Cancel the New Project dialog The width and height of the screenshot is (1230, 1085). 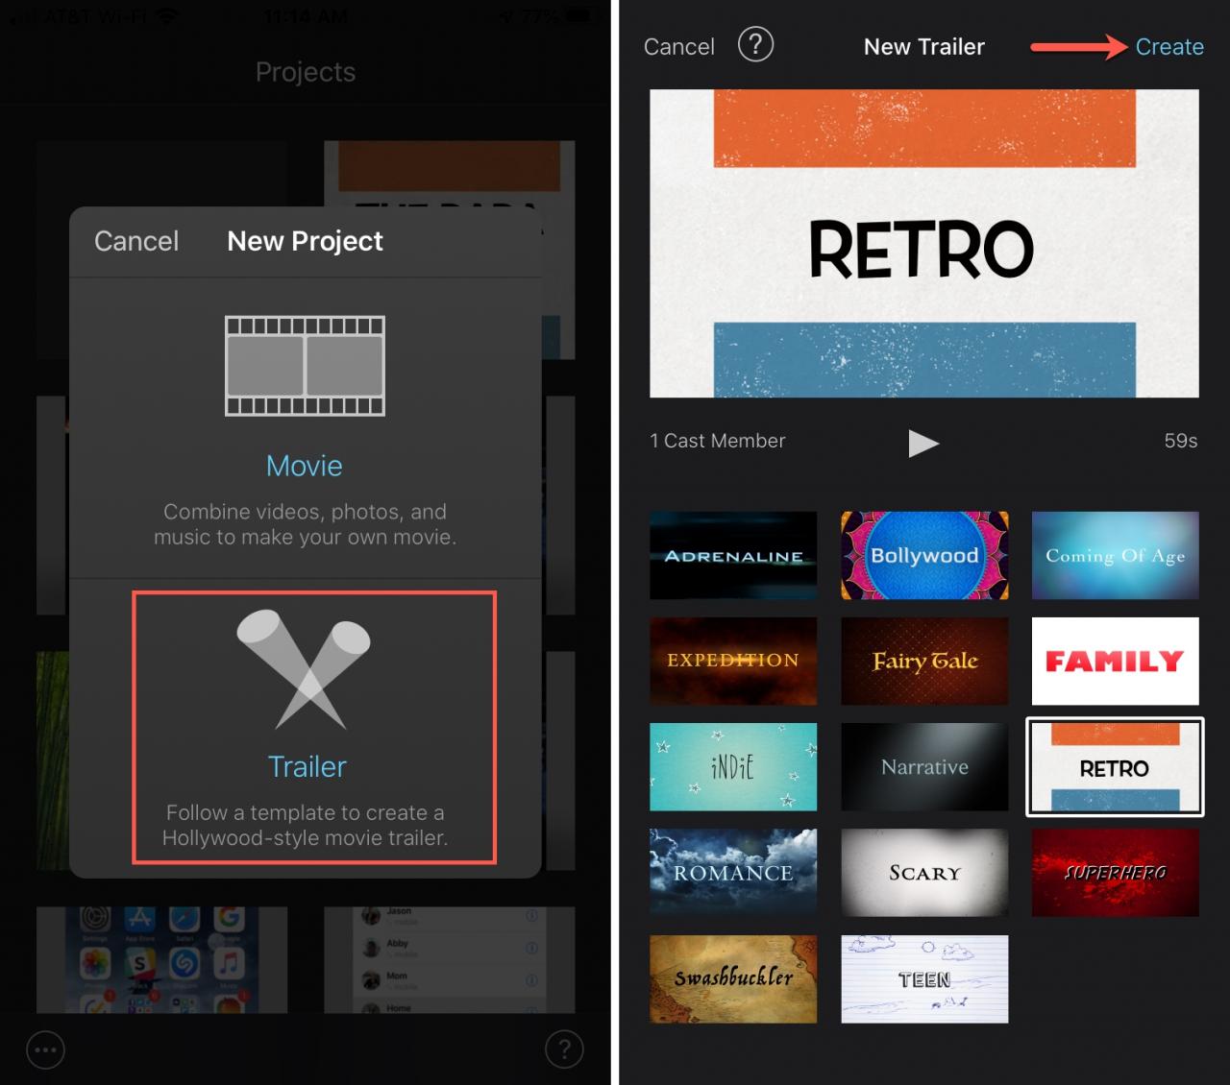136,241
